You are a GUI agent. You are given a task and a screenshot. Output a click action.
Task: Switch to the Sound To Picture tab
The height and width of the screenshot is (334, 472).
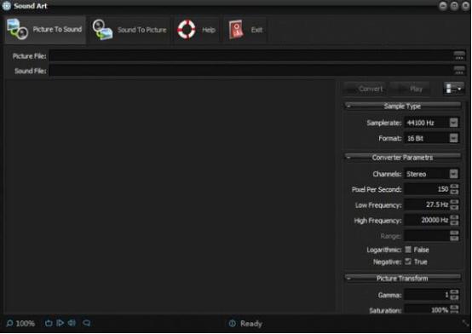(x=130, y=30)
